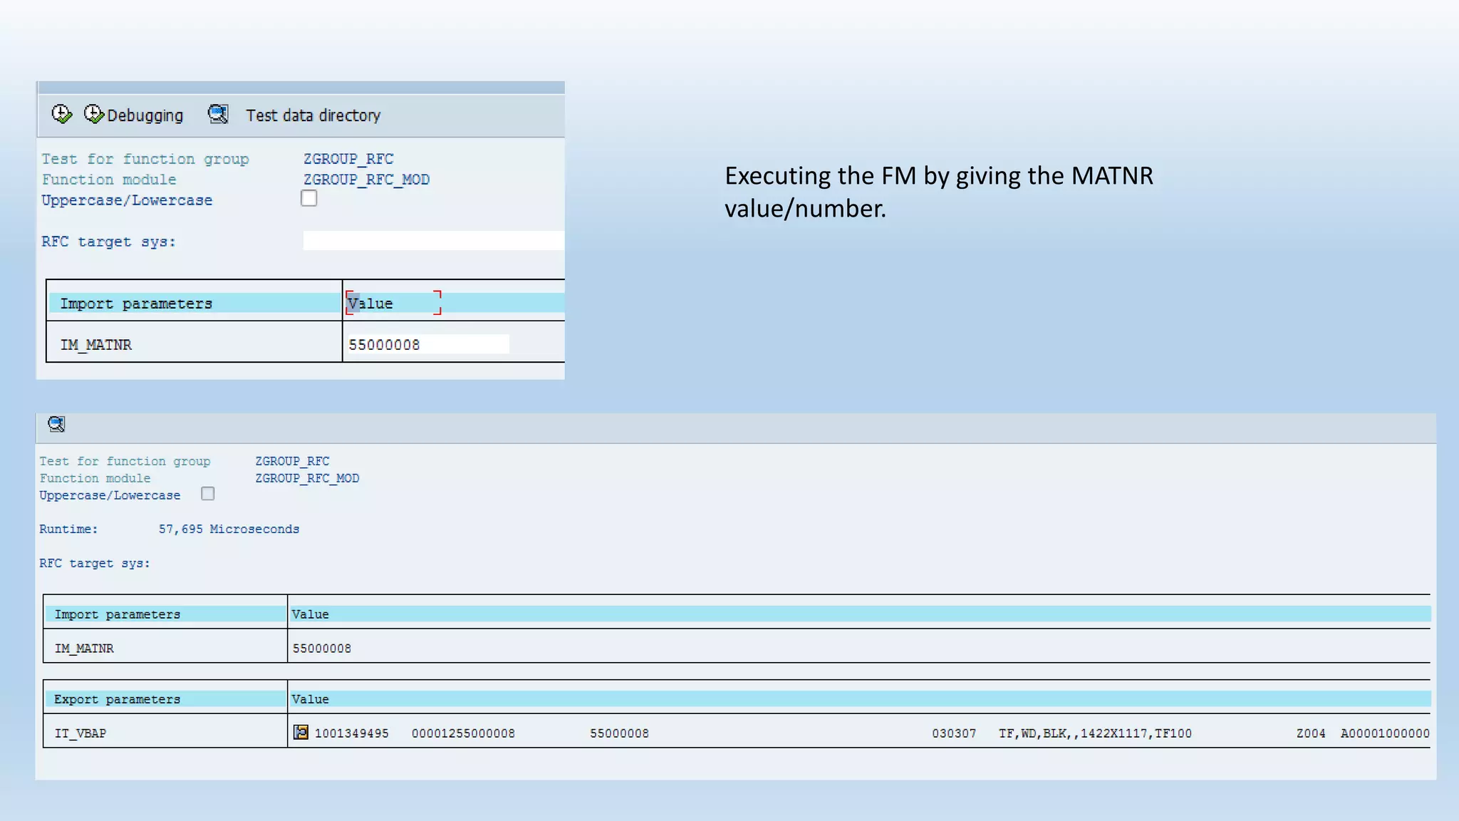Click IT_VBAP export parameter name
The height and width of the screenshot is (821, 1459).
click(81, 733)
